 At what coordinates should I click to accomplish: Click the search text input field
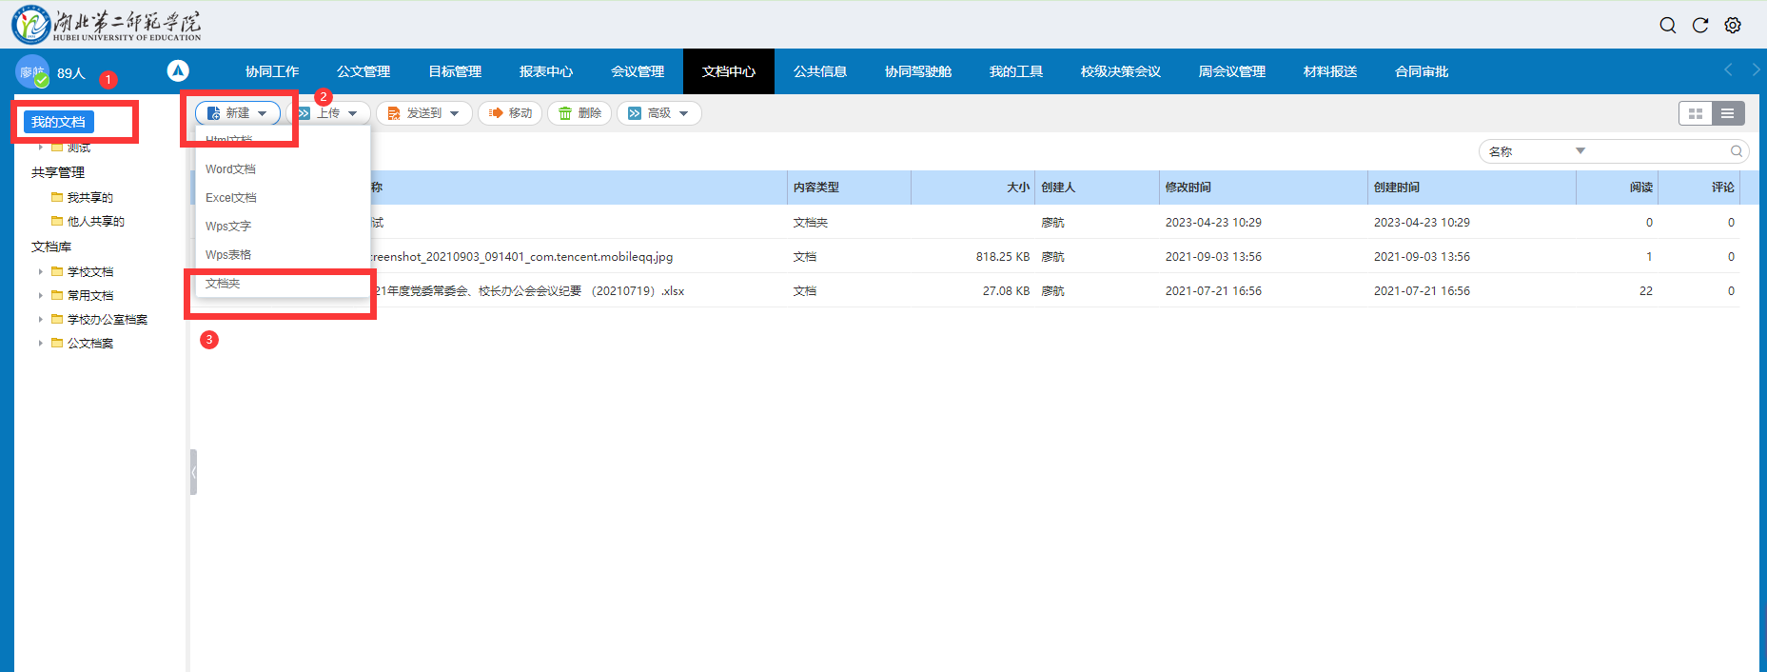(x=1656, y=151)
